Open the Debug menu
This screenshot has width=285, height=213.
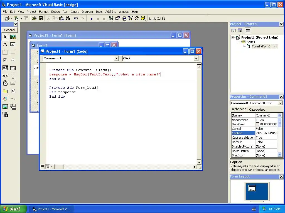pos(56,12)
